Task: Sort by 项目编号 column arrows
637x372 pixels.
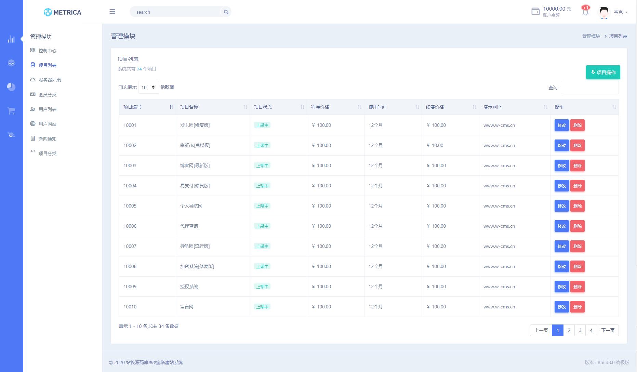Action: (x=171, y=107)
